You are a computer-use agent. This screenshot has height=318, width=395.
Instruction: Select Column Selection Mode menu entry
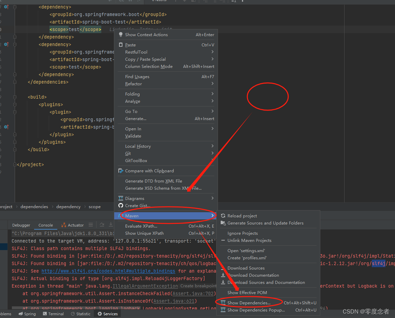point(166,66)
